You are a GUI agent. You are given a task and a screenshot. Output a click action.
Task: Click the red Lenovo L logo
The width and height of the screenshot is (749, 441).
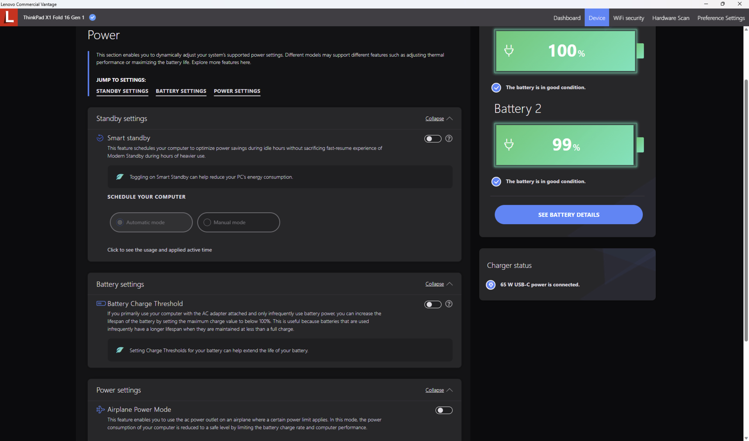point(9,17)
